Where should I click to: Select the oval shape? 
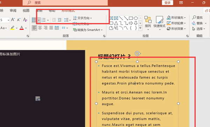[x=136, y=18]
